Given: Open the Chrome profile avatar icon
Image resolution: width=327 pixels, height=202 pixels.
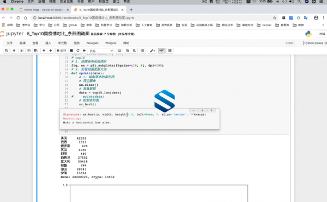Looking at the screenshot, I should pyautogui.click(x=316, y=18).
